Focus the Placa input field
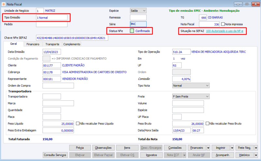Screen dimensions: 261x161 coord(52,117)
